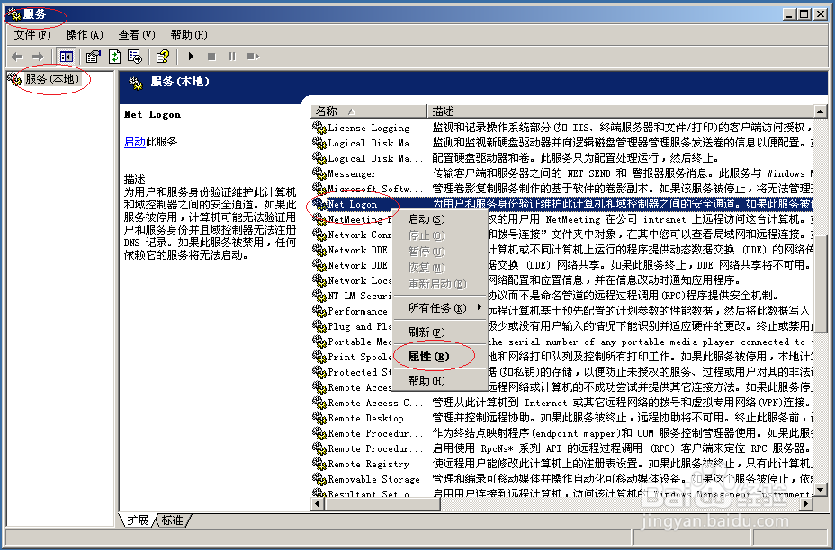The width and height of the screenshot is (835, 550).
Task: Click the vertical scrollbar up arrow
Action: [821, 111]
